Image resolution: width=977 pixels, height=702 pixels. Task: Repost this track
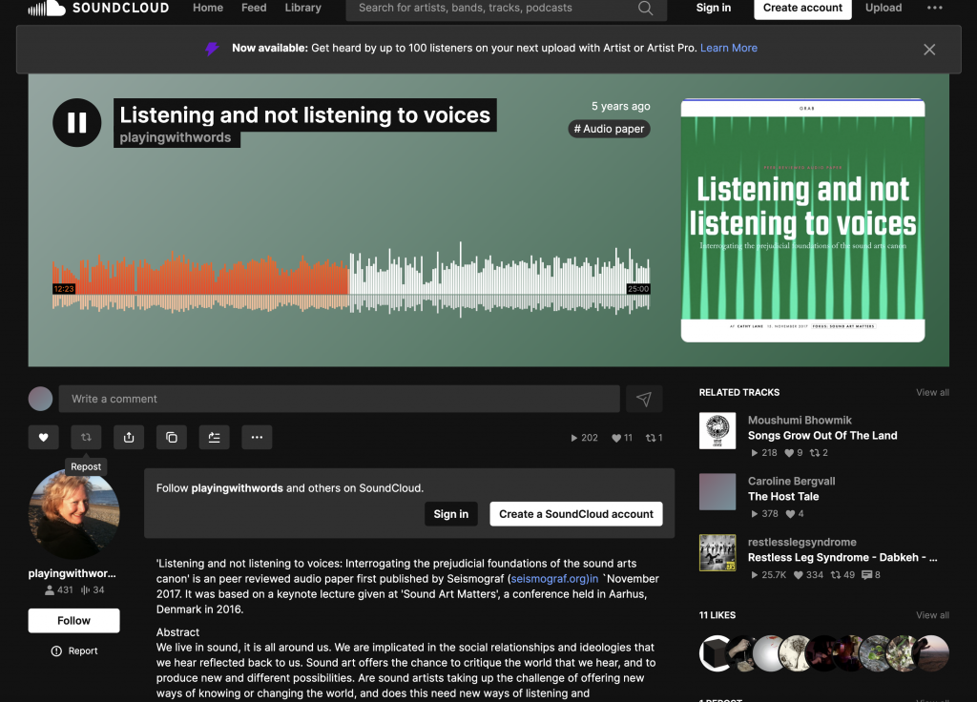point(86,438)
